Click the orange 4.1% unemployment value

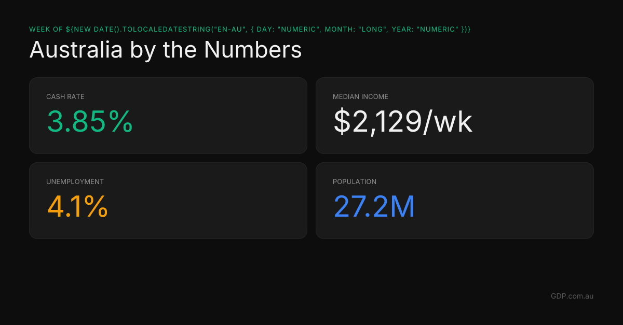click(77, 208)
